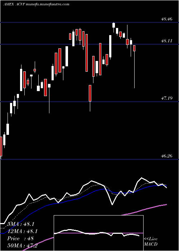Click the Price : 48 legend text

tap(20, 238)
